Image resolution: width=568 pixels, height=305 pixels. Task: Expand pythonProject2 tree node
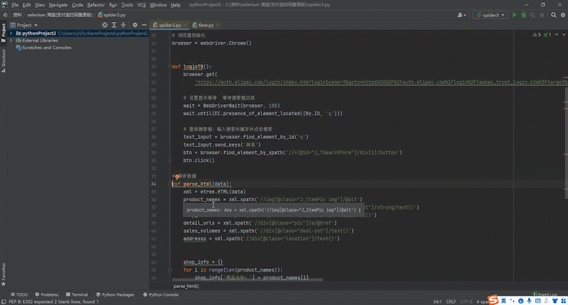(11, 33)
